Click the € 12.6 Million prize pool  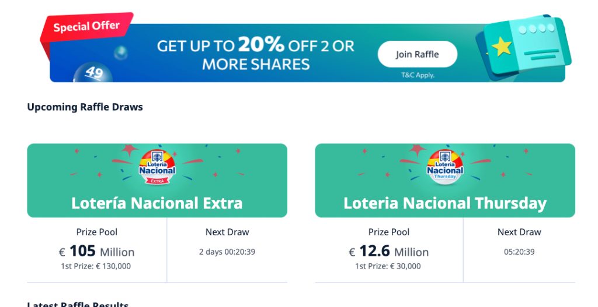[x=389, y=252]
